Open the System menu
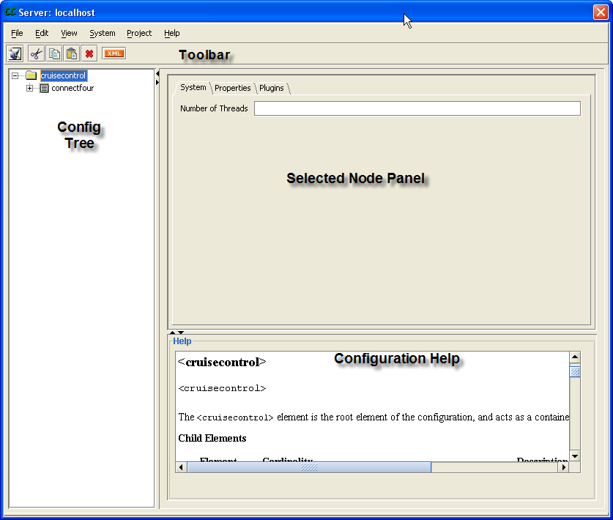 103,33
